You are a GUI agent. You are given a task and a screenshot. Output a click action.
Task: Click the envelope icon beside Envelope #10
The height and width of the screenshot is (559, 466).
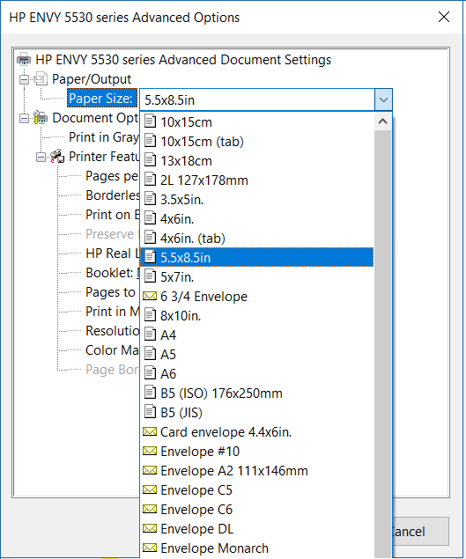(150, 451)
